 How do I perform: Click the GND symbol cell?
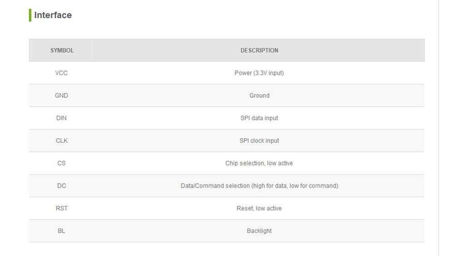tap(61, 95)
